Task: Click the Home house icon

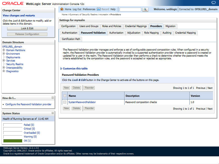Action: 62,9
